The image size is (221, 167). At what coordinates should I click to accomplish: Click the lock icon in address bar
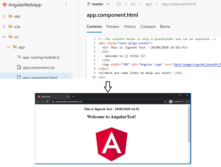(53, 102)
